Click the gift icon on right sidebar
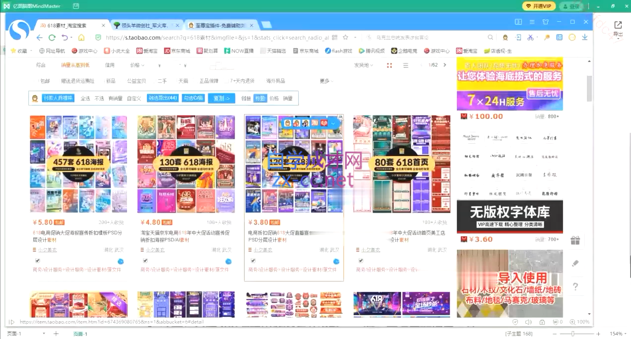This screenshot has width=631, height=339. (x=575, y=240)
